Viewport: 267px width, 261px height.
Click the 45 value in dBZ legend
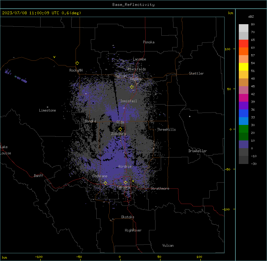coord(253,86)
